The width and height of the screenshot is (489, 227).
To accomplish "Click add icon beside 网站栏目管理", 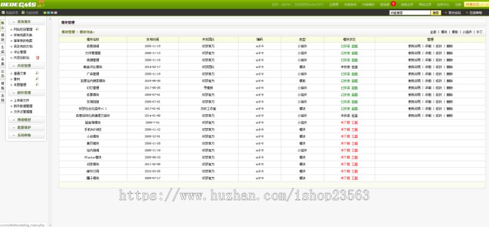I will pos(37,29).
